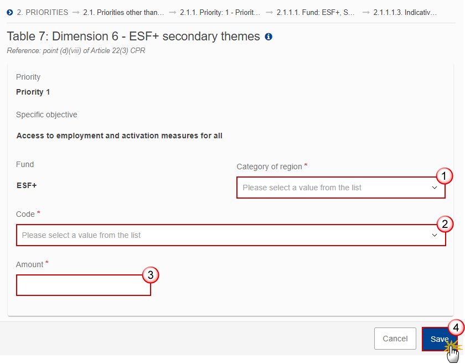Open the Category of region dropdown
The height and width of the screenshot is (364, 465).
pyautogui.click(x=341, y=188)
